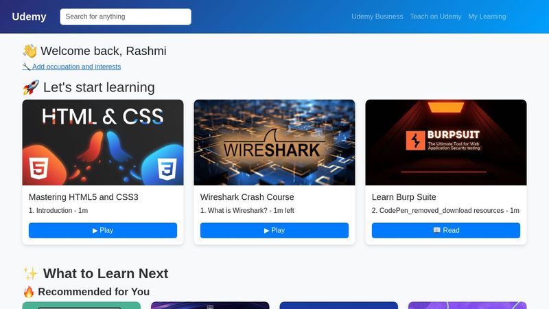This screenshot has height=309, width=549.
Task: Click Read button for Learn Burp Suite
Action: pyautogui.click(x=446, y=230)
